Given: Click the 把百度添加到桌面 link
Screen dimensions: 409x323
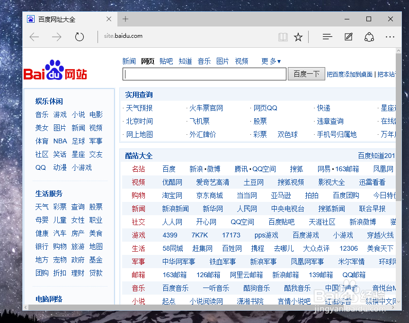Looking at the screenshot, I should pyautogui.click(x=349, y=75).
